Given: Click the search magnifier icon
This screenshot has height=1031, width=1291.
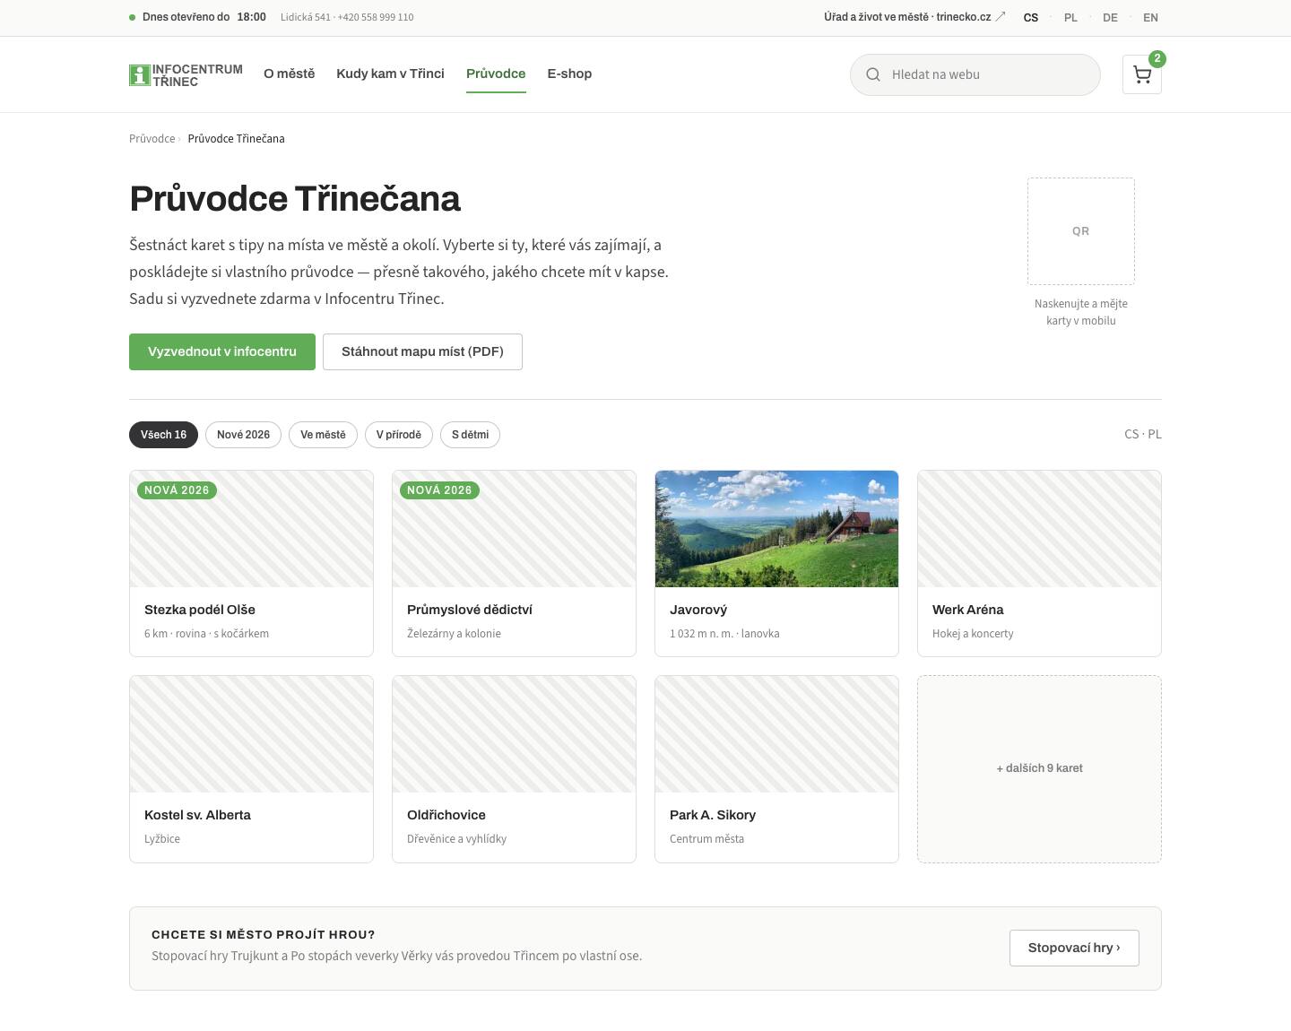Looking at the screenshot, I should click(x=872, y=74).
